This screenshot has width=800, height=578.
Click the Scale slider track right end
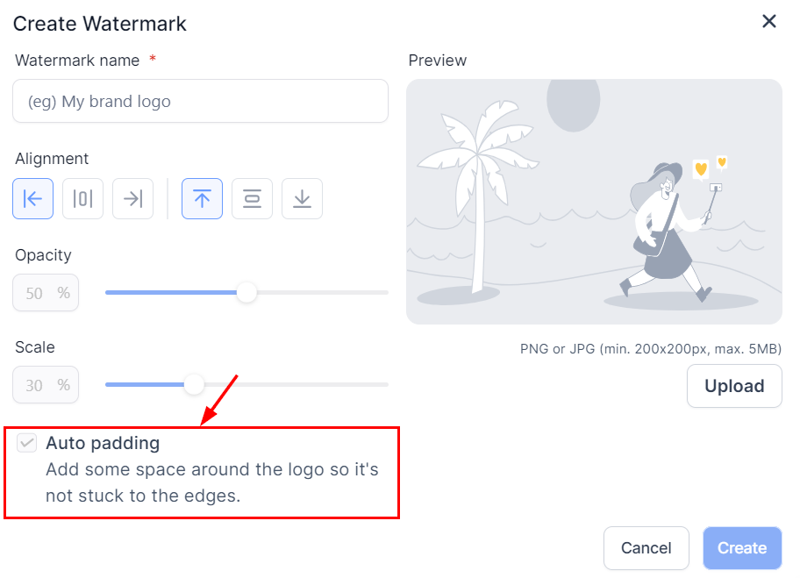click(x=382, y=384)
